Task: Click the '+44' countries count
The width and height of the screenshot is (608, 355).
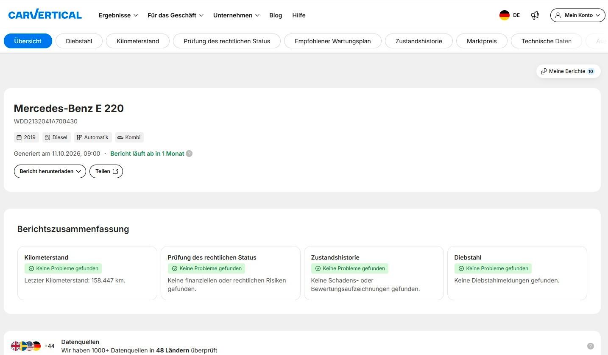Action: tap(49, 346)
